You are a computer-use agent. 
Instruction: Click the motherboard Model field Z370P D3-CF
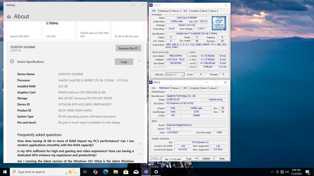185,99
